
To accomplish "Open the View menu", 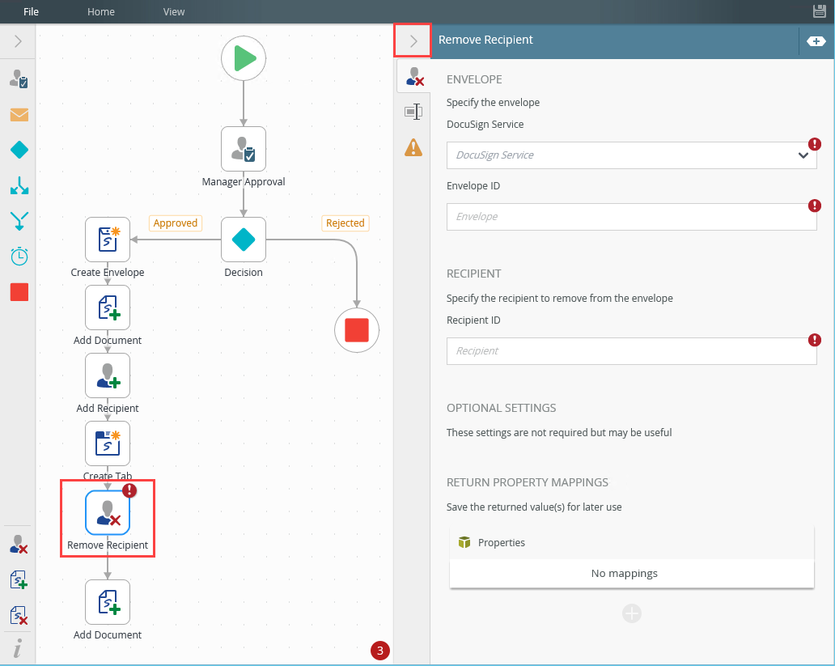I will (174, 11).
